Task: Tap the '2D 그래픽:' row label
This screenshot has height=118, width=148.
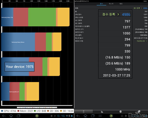Action: (79, 20)
